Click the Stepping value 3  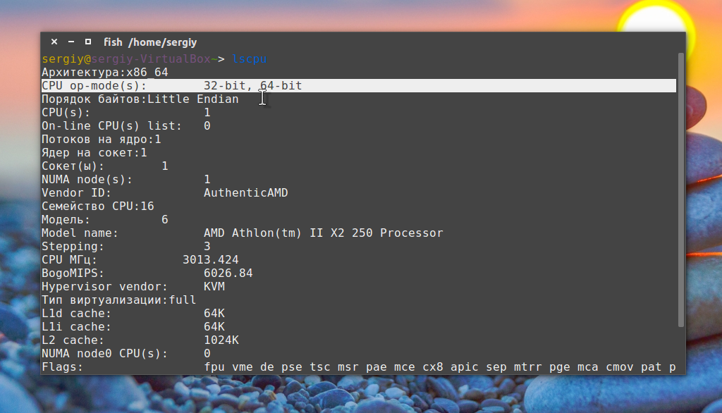click(x=207, y=247)
